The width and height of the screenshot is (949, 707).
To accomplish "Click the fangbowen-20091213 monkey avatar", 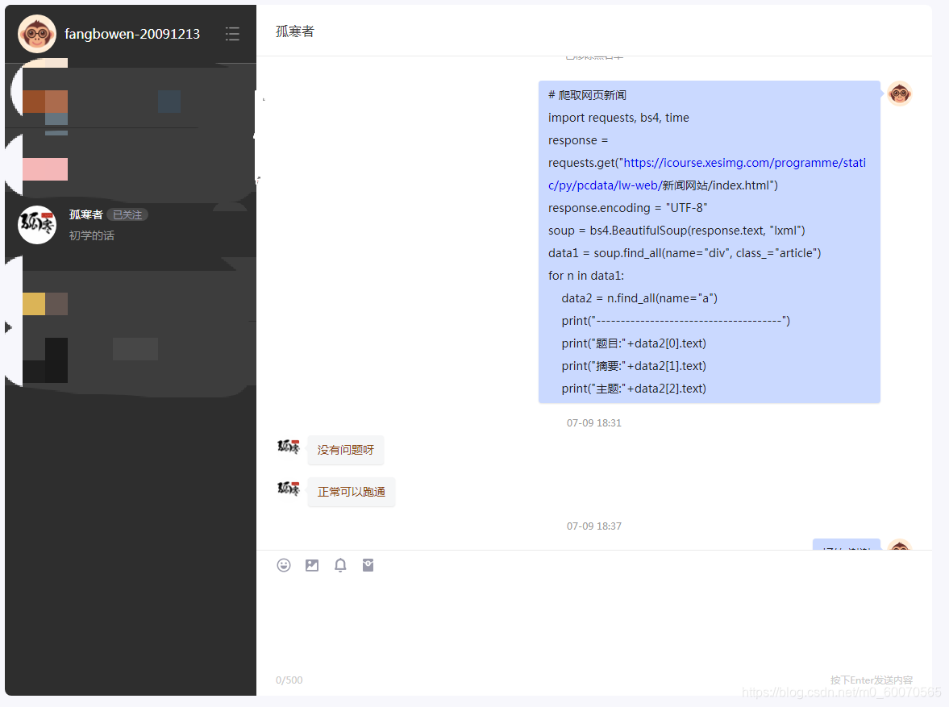I will [x=37, y=34].
